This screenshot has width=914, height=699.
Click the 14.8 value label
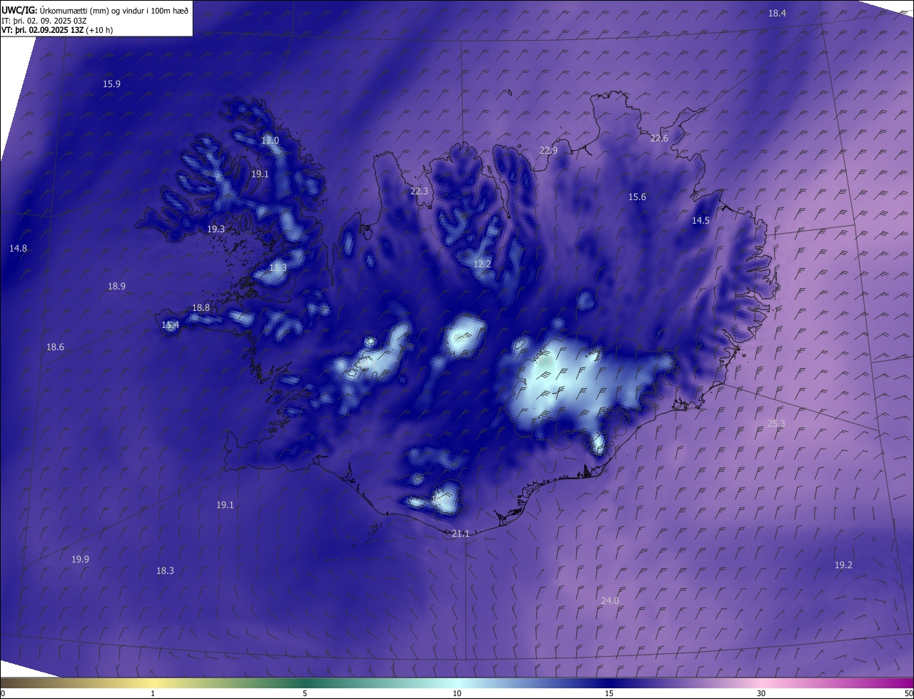(x=18, y=248)
